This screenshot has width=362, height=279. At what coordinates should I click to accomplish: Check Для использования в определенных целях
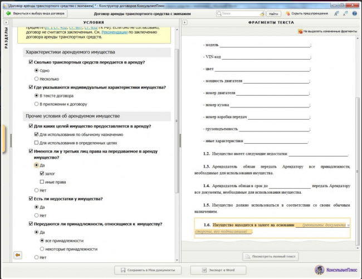coord(36,143)
